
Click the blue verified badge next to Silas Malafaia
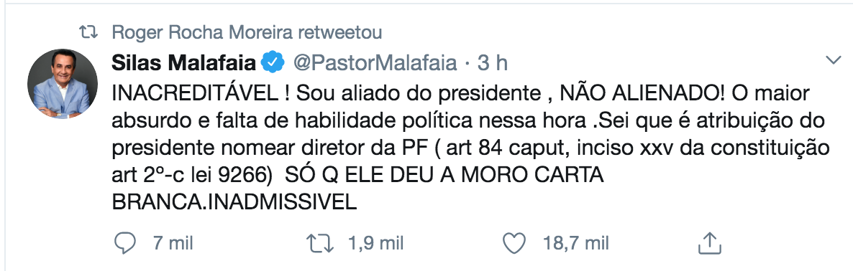coord(273,63)
